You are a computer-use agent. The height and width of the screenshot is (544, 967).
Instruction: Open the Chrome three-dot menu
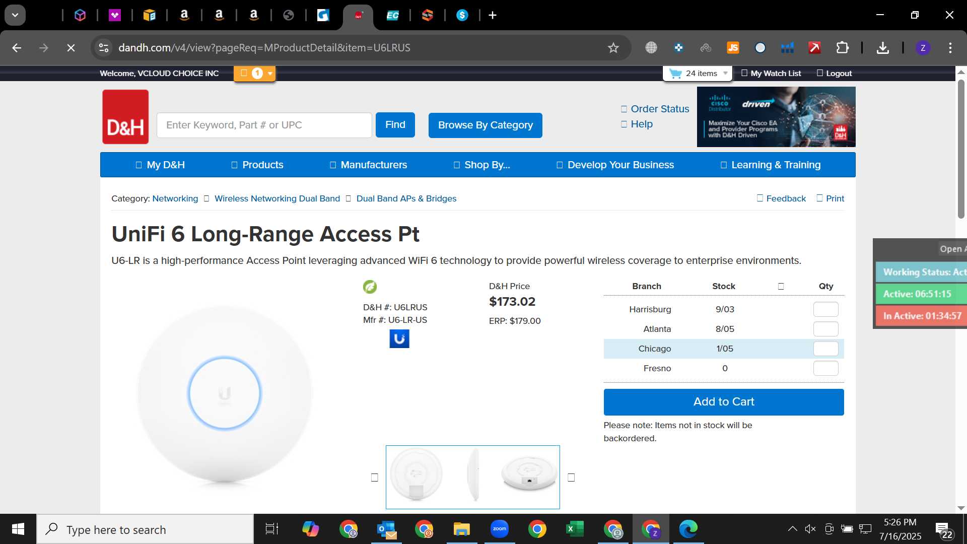pyautogui.click(x=950, y=48)
